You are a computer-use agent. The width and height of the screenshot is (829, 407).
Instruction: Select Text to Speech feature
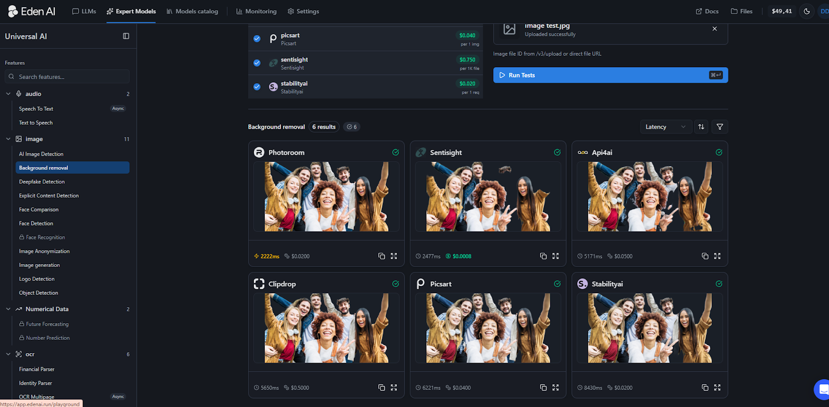coord(36,123)
